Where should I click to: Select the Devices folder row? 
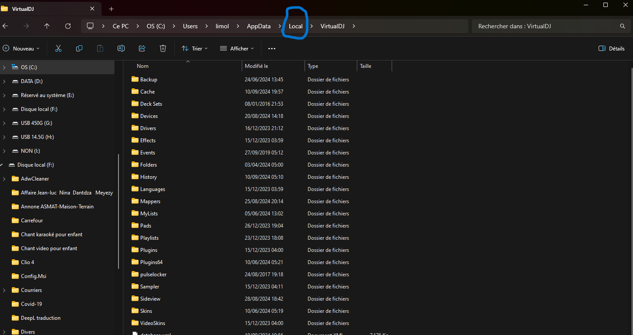[261, 116]
